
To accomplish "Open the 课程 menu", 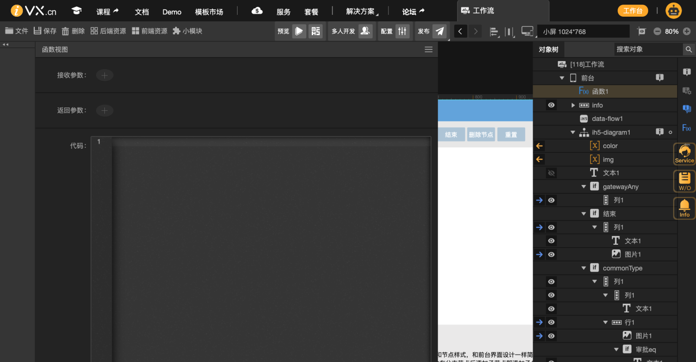I will 108,12.
